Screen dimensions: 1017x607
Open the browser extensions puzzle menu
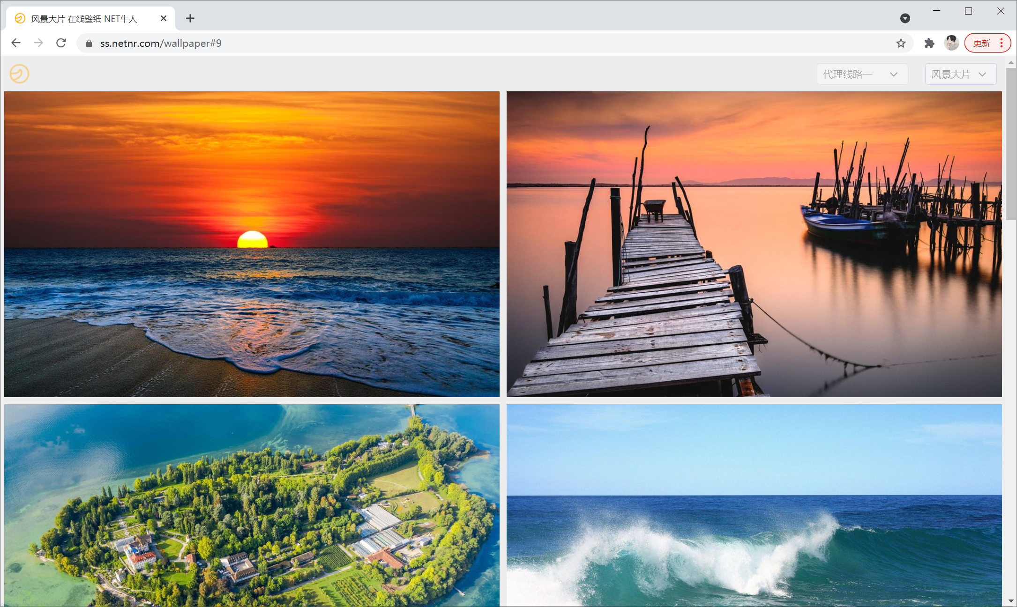[929, 44]
